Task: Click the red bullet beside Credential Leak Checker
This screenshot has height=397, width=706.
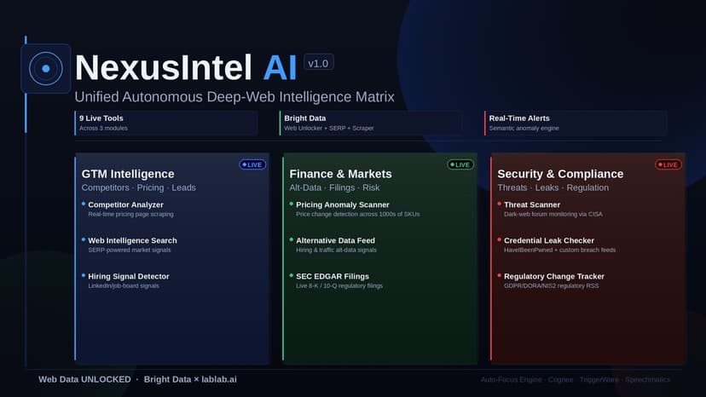Action: click(x=500, y=239)
